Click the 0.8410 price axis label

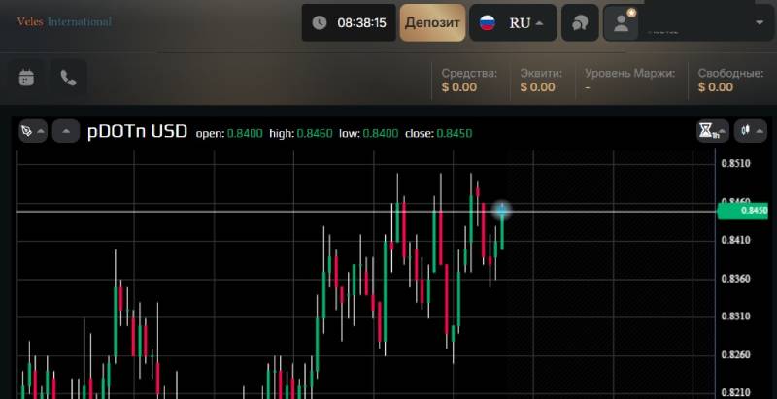coord(736,240)
